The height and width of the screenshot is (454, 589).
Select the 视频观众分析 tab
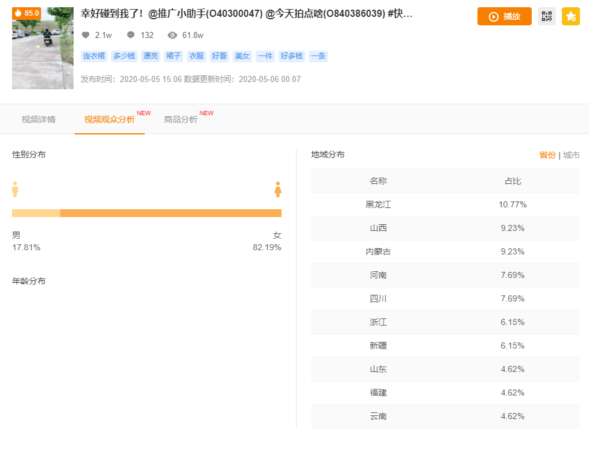[x=109, y=119]
